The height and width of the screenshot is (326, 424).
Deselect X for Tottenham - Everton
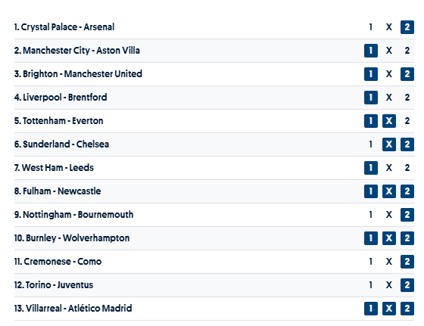coord(389,121)
